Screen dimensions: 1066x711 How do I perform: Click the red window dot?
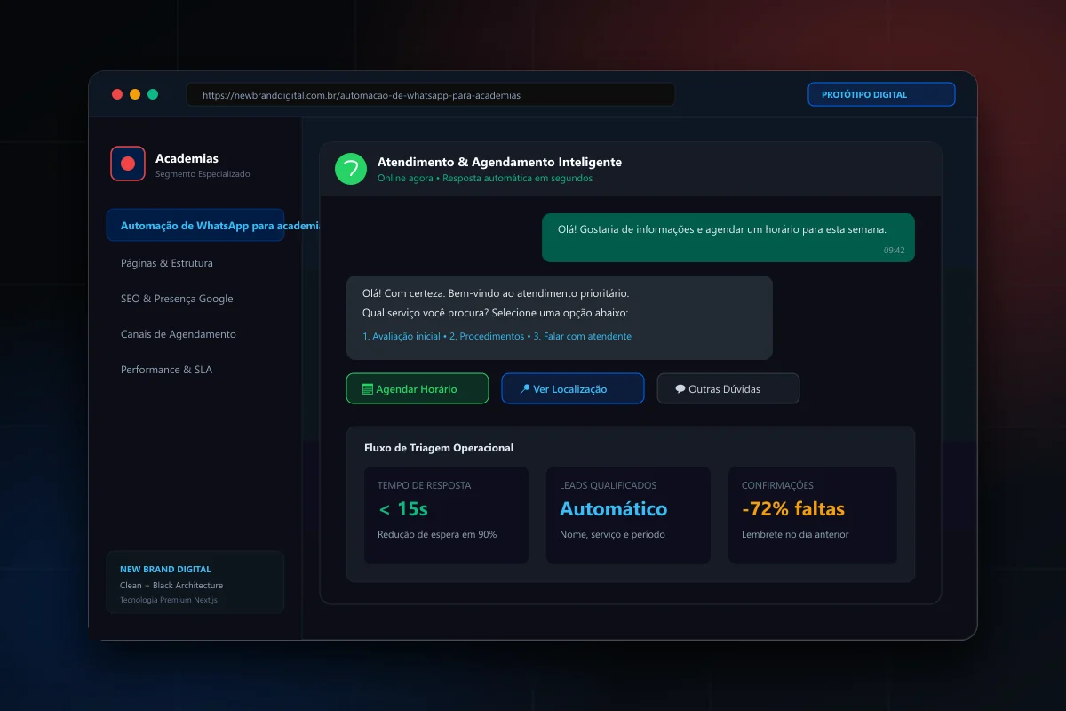point(117,94)
